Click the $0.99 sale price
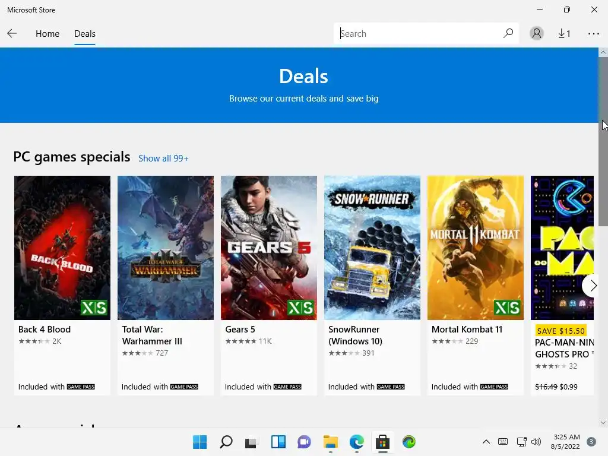The height and width of the screenshot is (456, 608). 568,387
